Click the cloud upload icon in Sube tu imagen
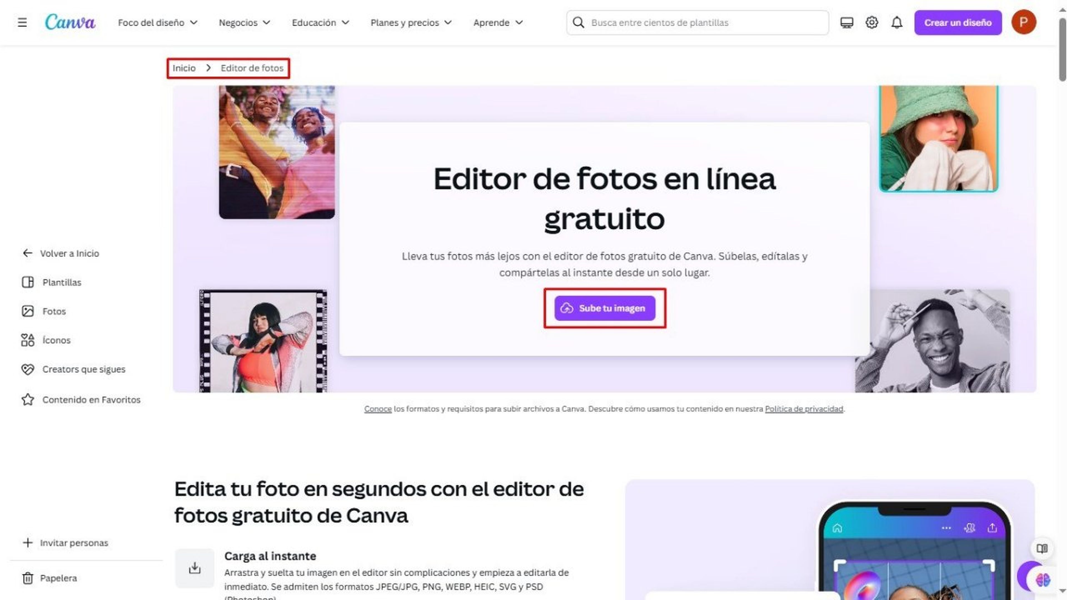Image resolution: width=1067 pixels, height=600 pixels. tap(567, 308)
